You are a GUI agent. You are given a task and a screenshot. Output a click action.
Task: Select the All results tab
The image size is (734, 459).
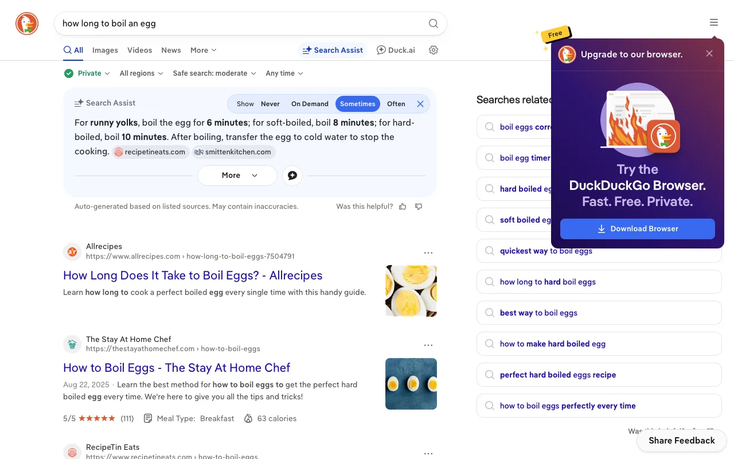pos(73,50)
